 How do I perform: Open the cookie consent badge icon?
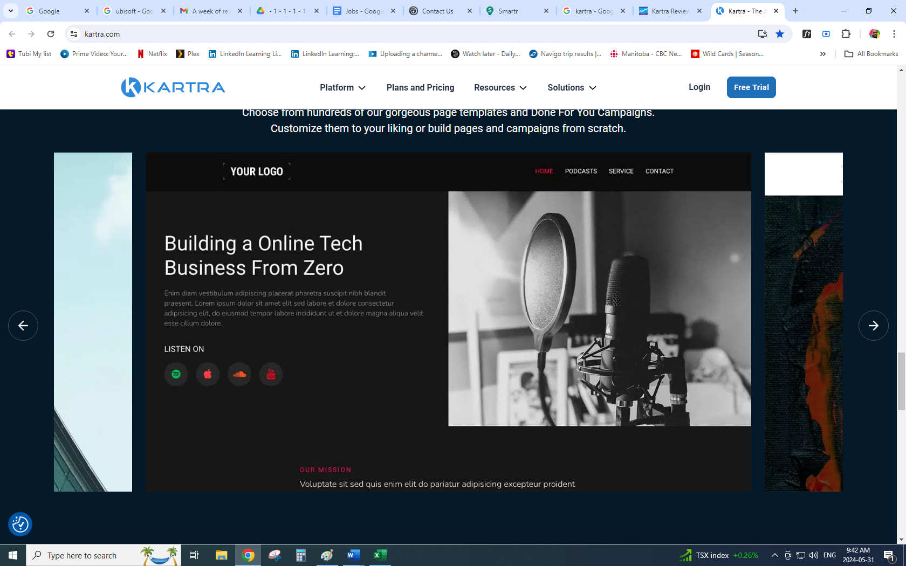(x=20, y=524)
